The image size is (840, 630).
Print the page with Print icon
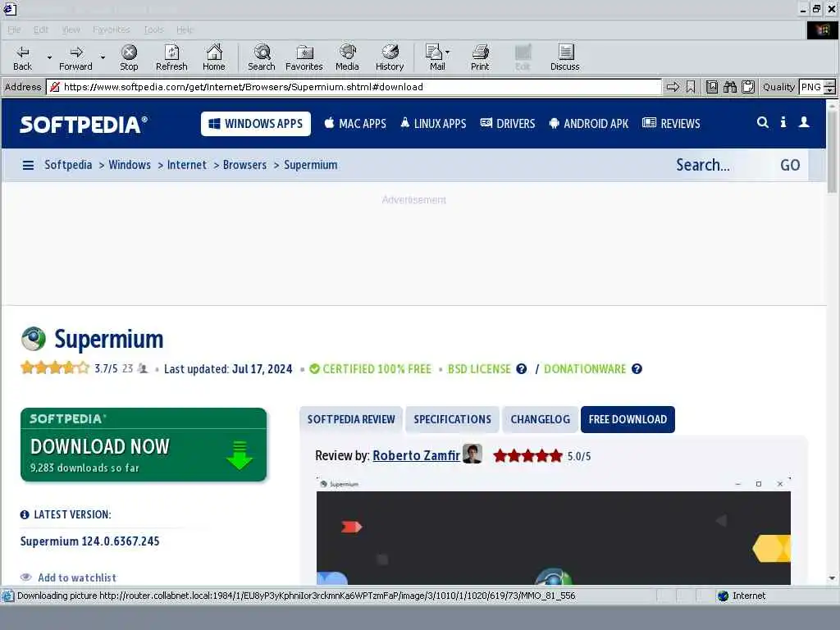[480, 58]
